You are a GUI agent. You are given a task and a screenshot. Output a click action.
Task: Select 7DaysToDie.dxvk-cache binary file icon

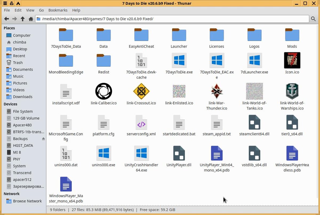(x=141, y=60)
